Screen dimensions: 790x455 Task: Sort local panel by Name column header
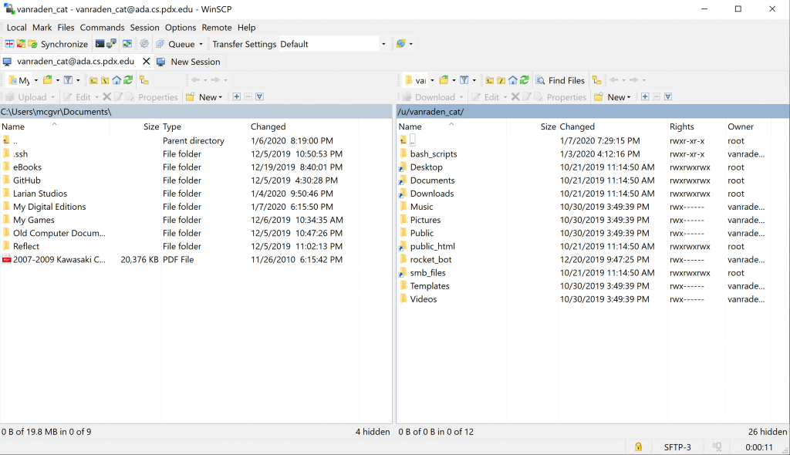(55, 126)
